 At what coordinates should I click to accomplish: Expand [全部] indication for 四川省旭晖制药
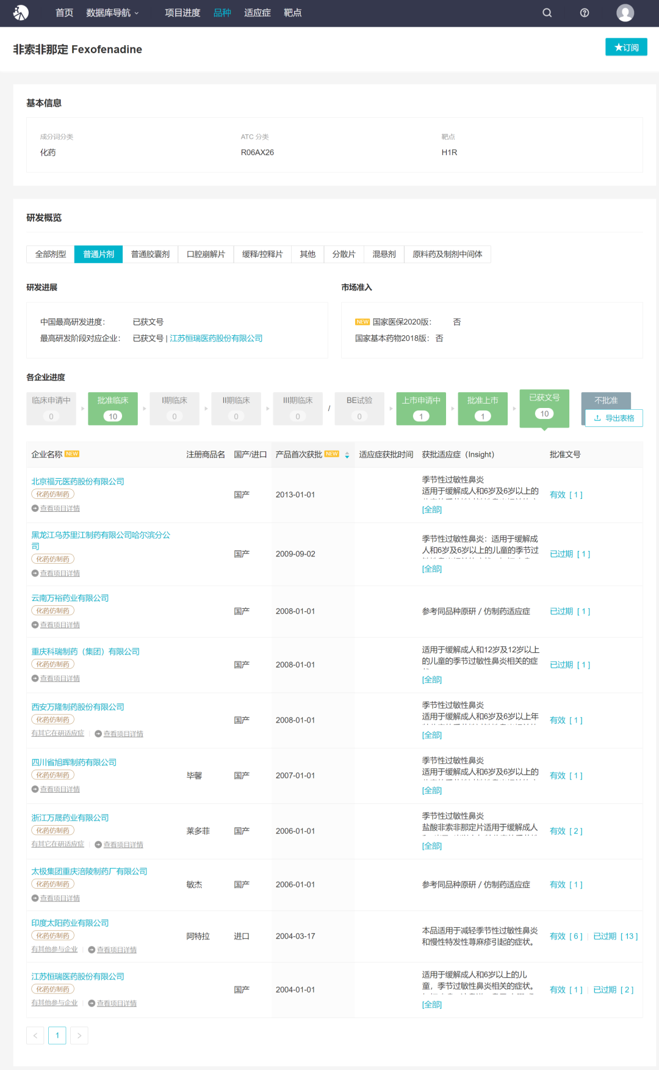coord(432,791)
